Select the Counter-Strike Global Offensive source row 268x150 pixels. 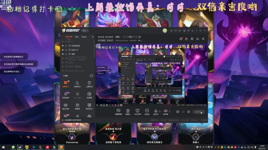78,58
